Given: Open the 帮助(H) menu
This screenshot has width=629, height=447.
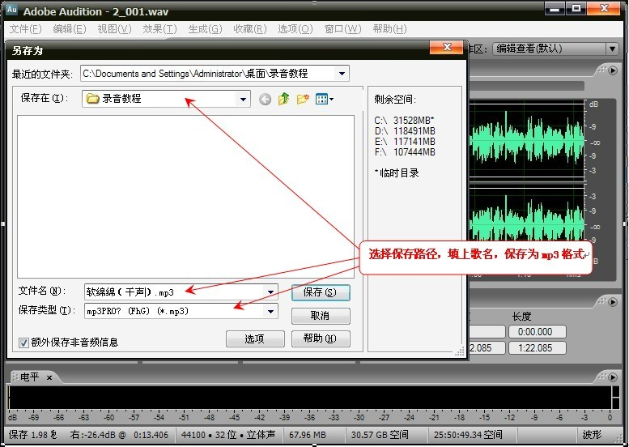Looking at the screenshot, I should click(389, 29).
